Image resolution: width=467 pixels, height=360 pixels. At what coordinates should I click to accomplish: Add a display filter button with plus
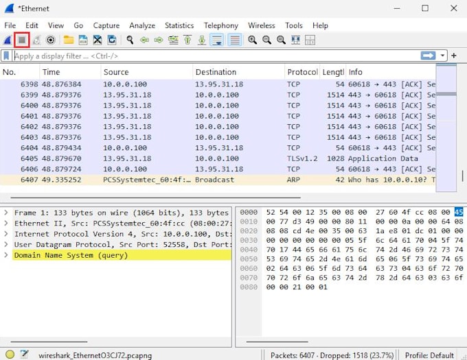454,56
